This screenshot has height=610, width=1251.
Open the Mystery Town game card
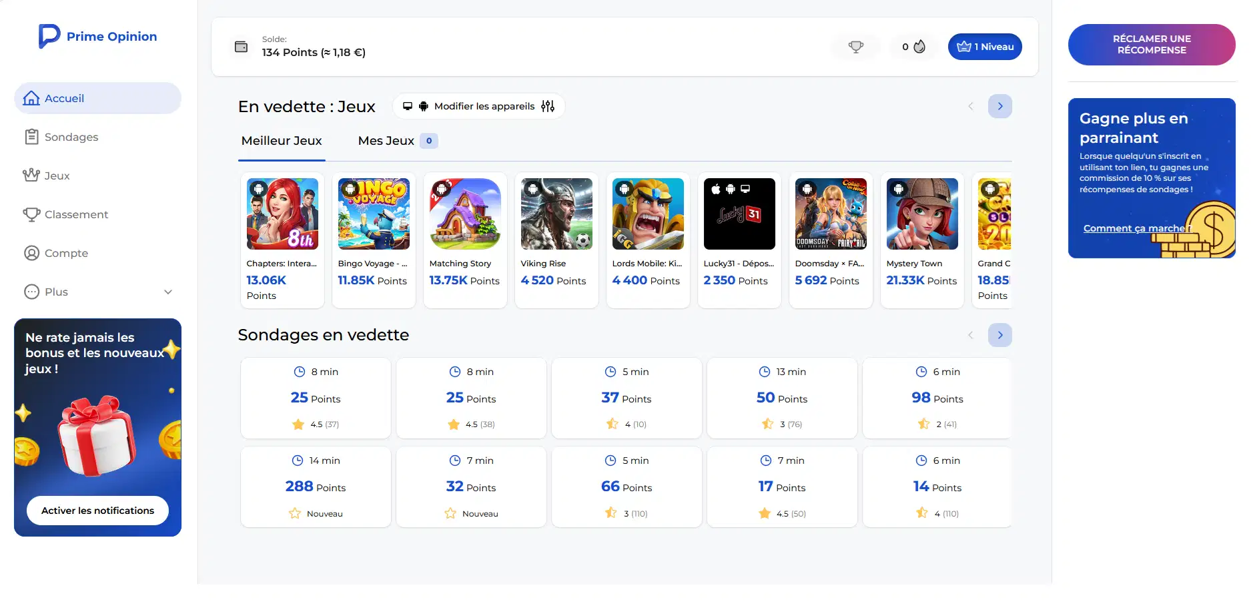[922, 240]
